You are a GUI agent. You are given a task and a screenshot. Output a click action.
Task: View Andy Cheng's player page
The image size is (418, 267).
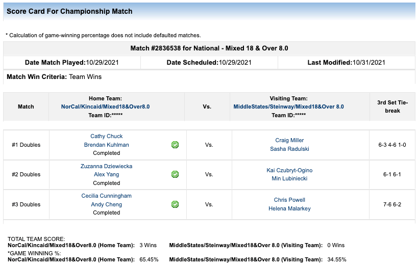coord(107,204)
